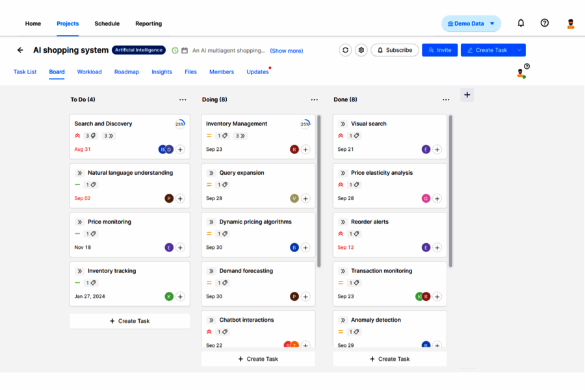Open the help question mark icon
Viewport: 585px width, 390px height.
(545, 23)
